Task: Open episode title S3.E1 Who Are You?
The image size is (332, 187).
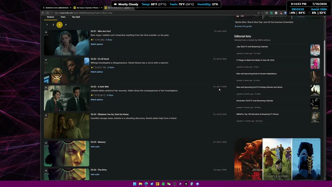Action: tap(101, 31)
